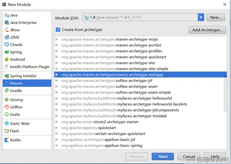
Task: Expand maven-archetype-portlet node arrow
Action: 57,45
